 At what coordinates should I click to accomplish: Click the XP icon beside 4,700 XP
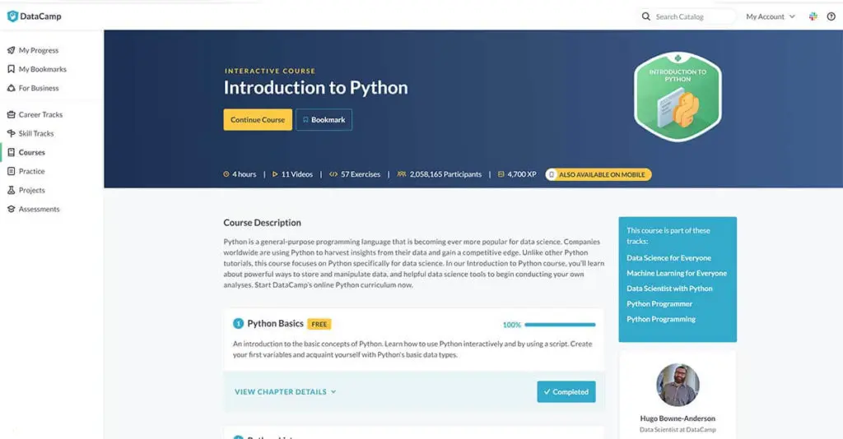coord(501,174)
